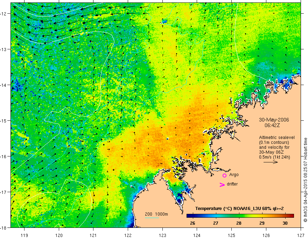Image resolution: width=308 pixels, height=238 pixels.
Task: Click latitude axis label -13
Action: click(3, 49)
